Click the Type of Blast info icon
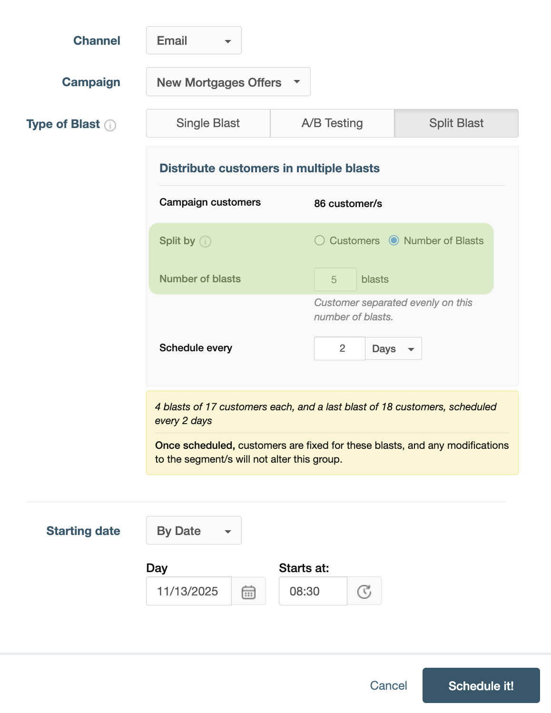 [110, 125]
